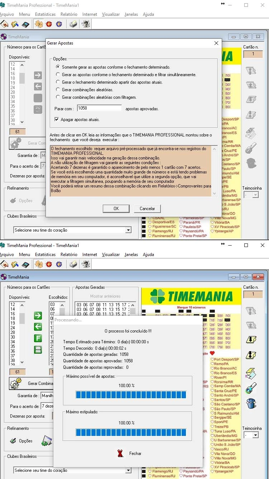Click the Opções icon under Refinamento in lower window
Screen dimensions: 269x479
pyautogui.click(x=13, y=441)
